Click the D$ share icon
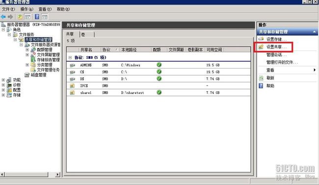Viewport: 319px width, 185px height. point(73,79)
